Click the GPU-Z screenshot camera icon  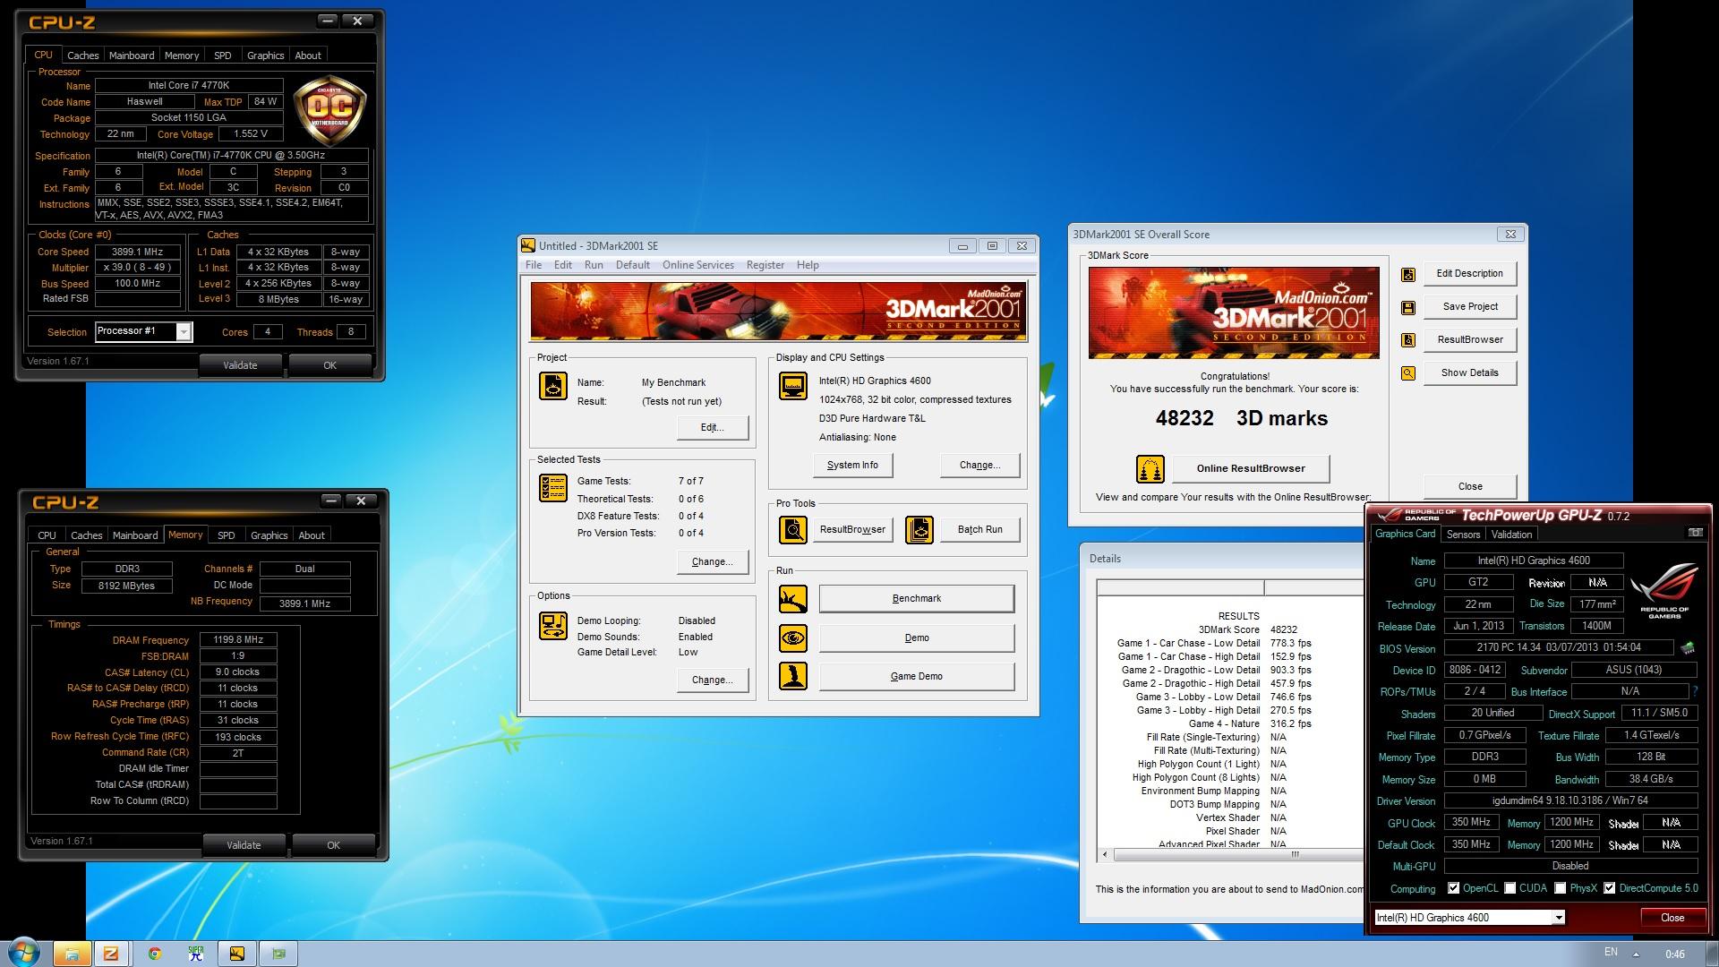pos(1696,533)
